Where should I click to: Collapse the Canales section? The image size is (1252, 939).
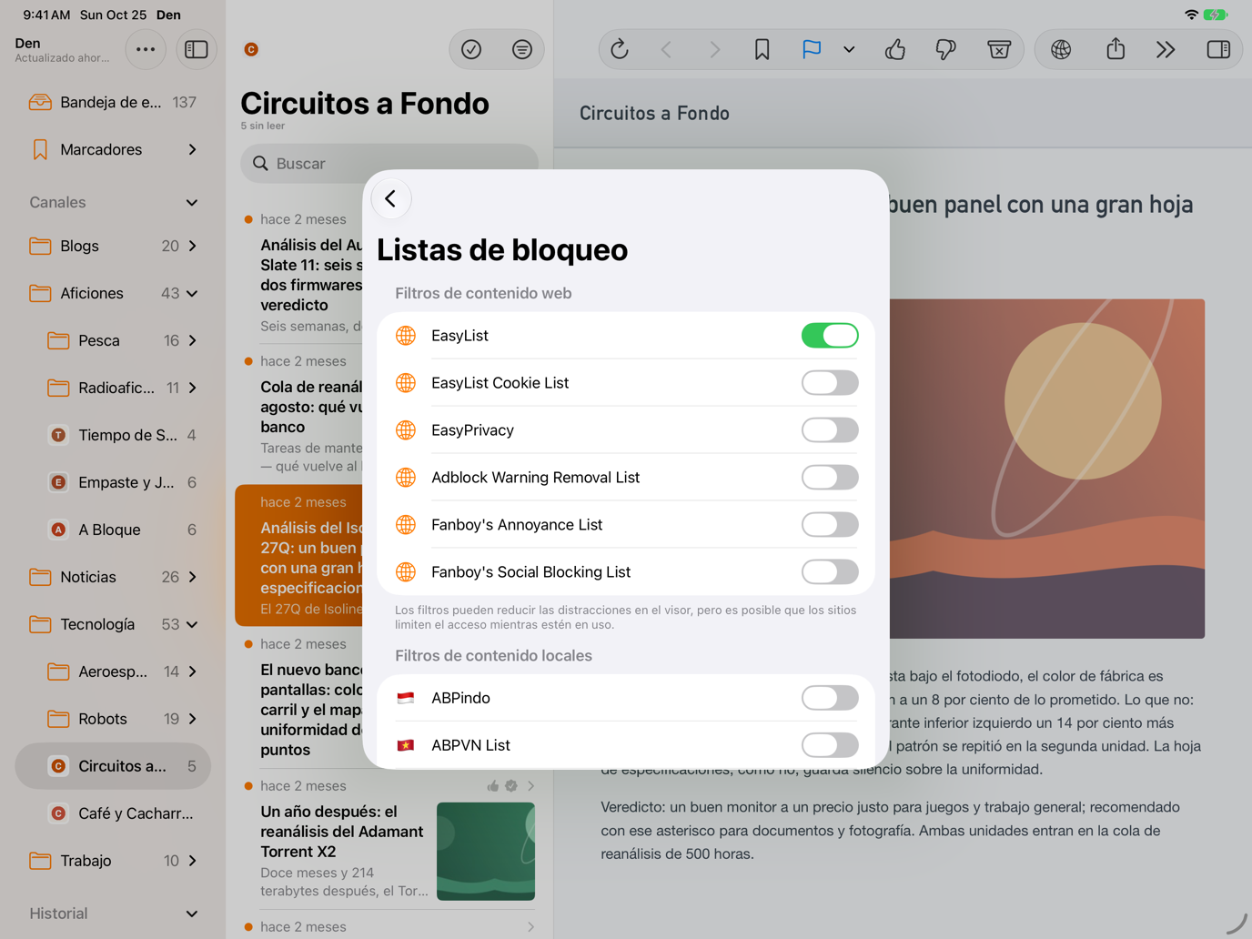click(192, 202)
